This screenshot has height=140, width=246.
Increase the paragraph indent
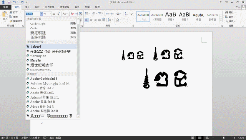tap(112, 14)
